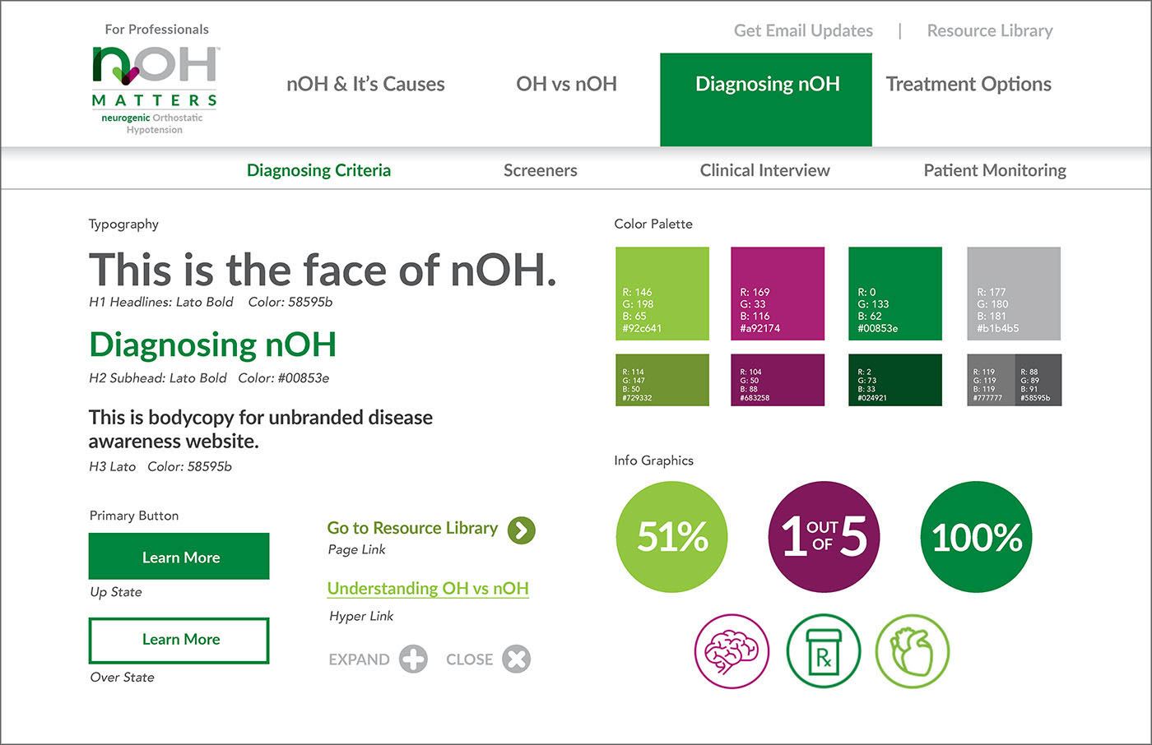1152x745 pixels.
Task: Open the OH vs nOH menu item
Action: pos(566,84)
